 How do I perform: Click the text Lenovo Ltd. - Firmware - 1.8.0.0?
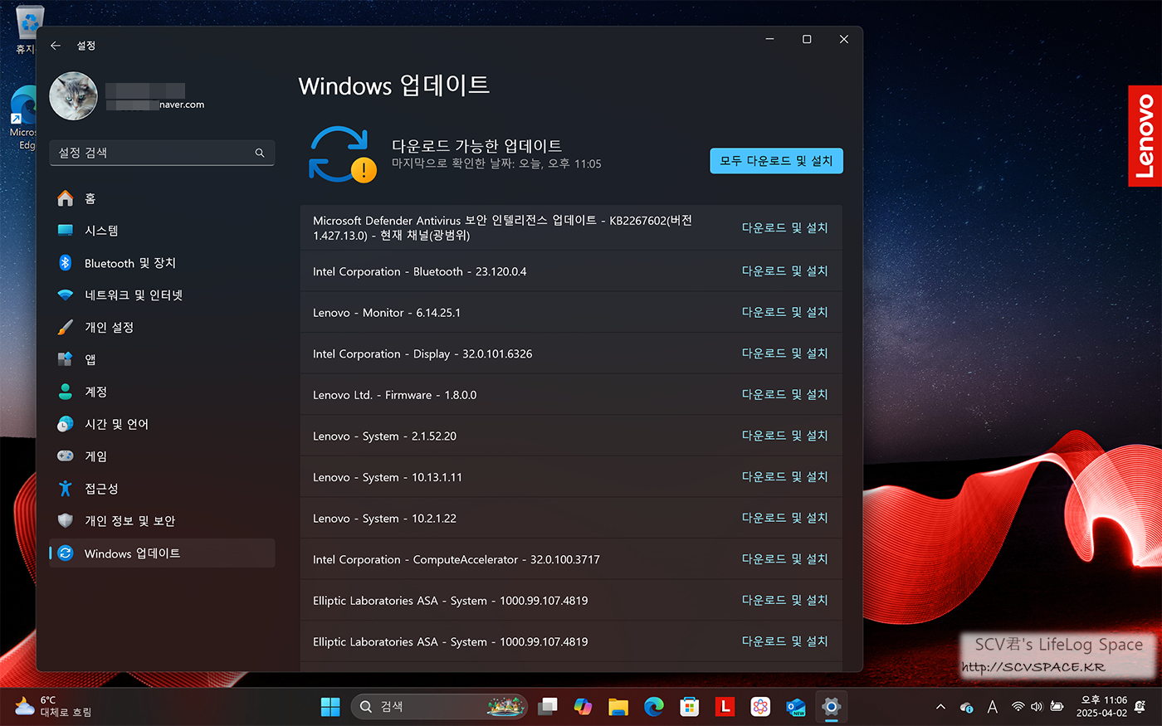[394, 395]
